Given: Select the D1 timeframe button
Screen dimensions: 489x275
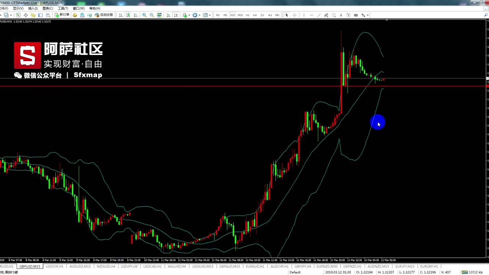Looking at the screenshot, I should pyautogui.click(x=262, y=15).
